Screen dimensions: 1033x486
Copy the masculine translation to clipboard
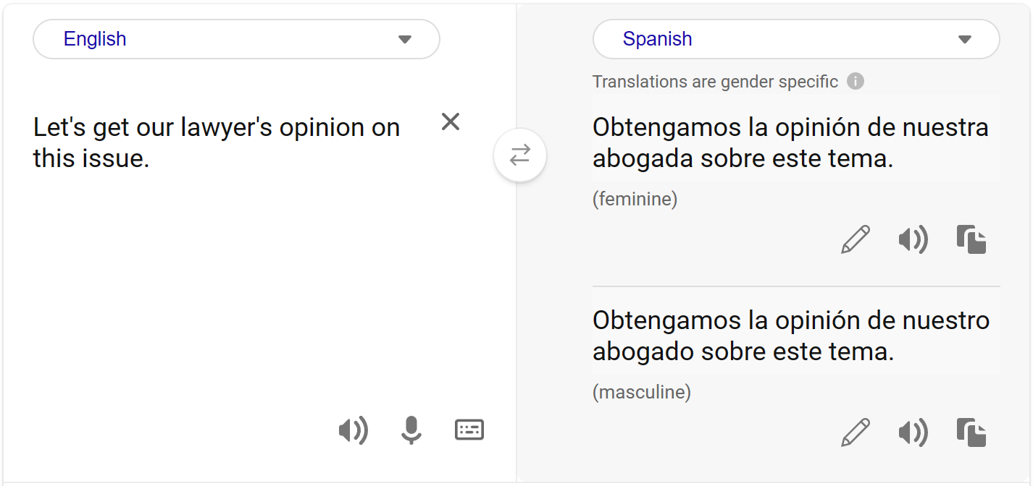click(x=971, y=432)
